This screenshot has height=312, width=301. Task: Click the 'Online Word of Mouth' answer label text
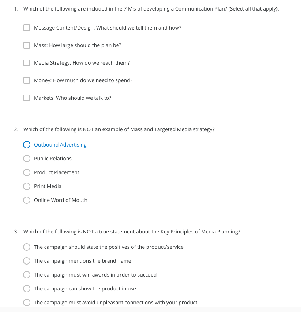click(x=60, y=200)
